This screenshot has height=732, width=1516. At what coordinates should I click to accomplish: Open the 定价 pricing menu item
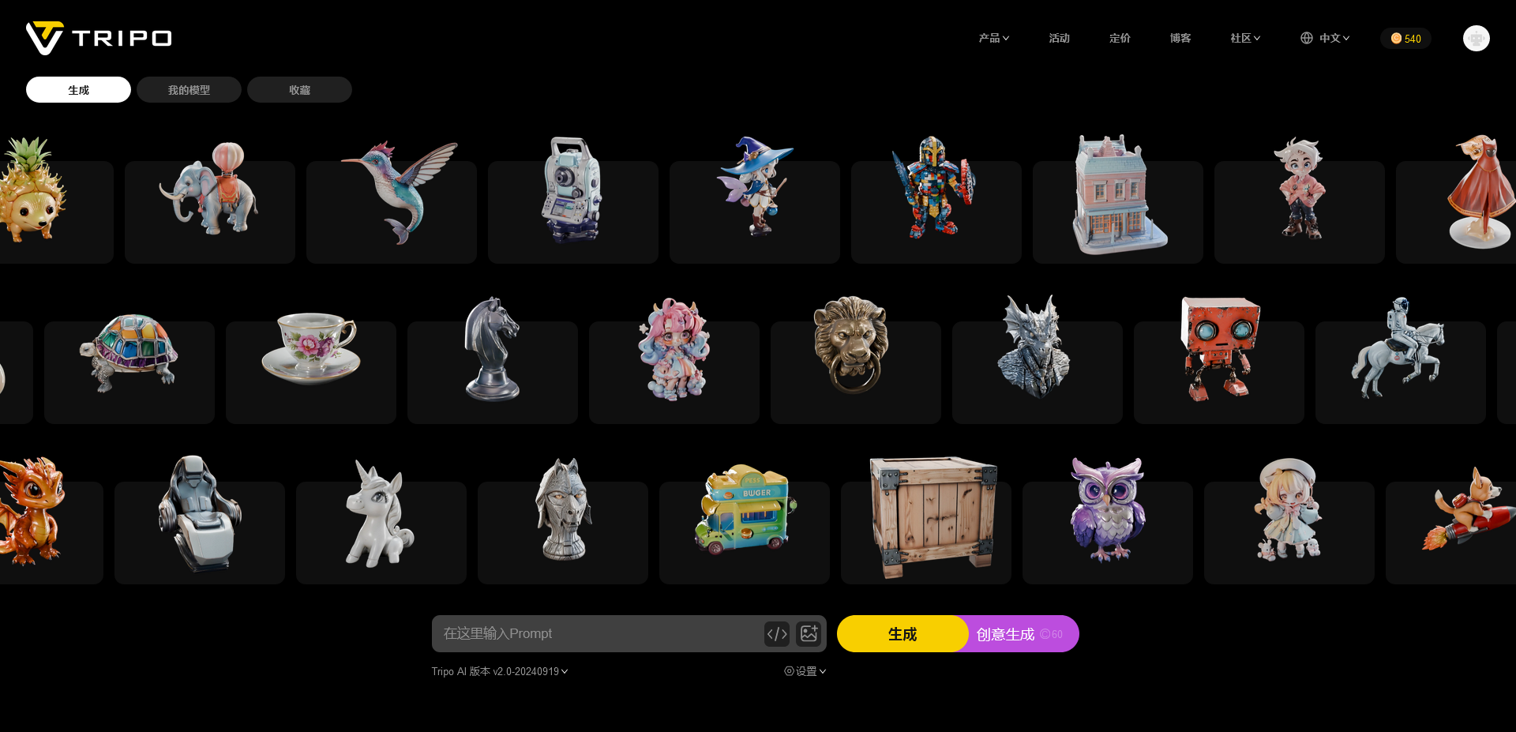pos(1120,38)
